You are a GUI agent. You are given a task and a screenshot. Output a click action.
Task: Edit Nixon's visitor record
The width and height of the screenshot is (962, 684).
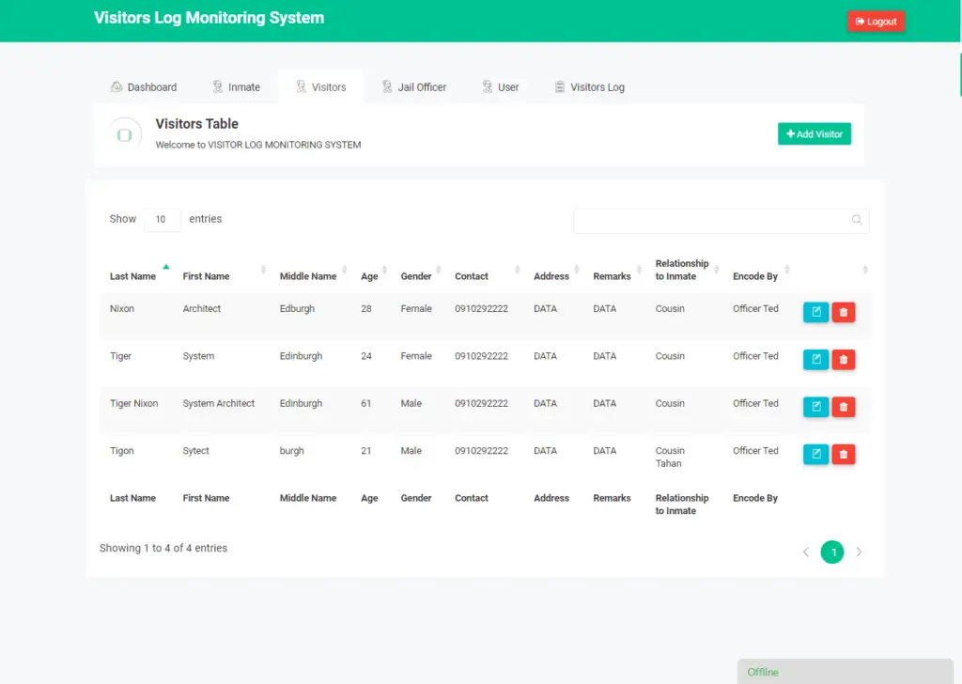[x=815, y=312]
